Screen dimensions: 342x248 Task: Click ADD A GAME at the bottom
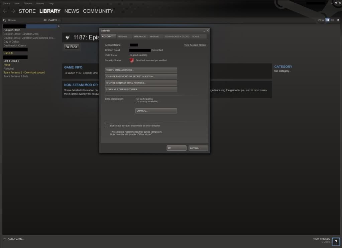point(16,239)
